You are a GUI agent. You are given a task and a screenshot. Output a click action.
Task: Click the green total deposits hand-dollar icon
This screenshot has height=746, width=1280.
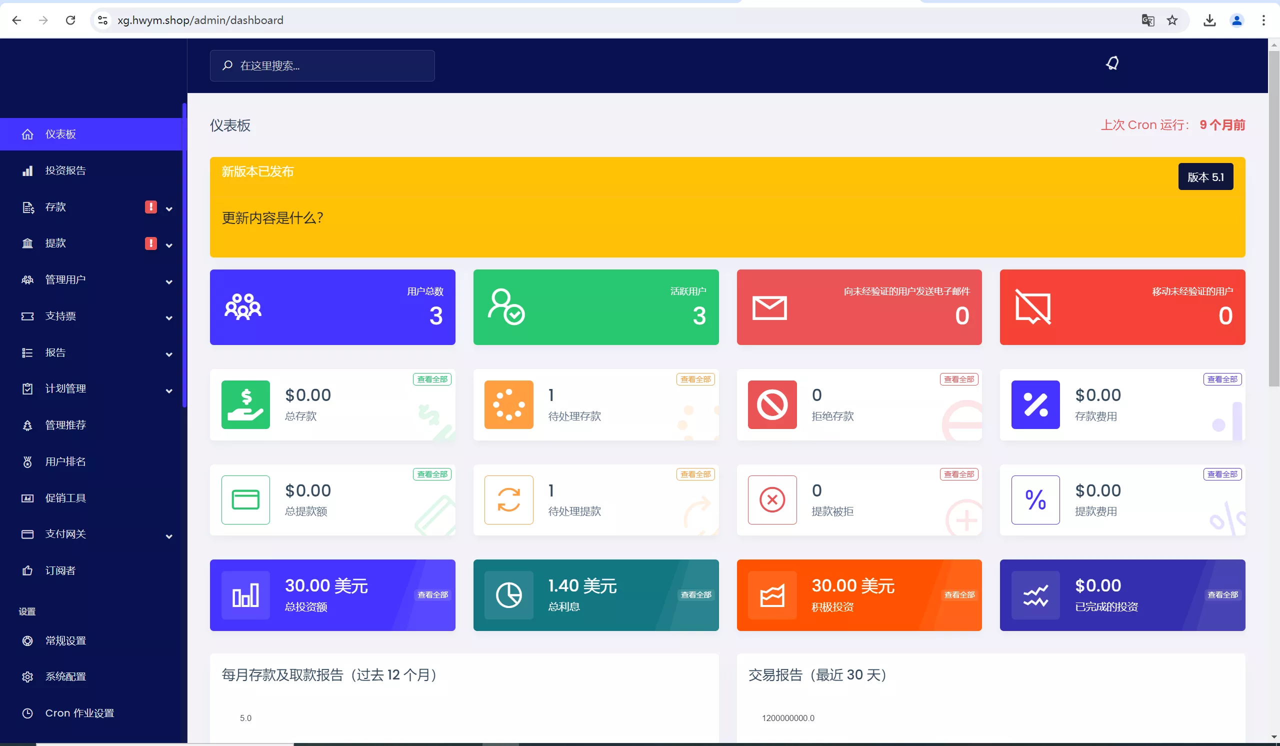pos(245,404)
